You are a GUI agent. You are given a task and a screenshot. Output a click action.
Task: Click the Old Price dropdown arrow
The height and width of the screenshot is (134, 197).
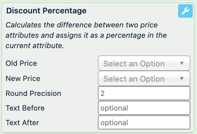tap(182, 63)
